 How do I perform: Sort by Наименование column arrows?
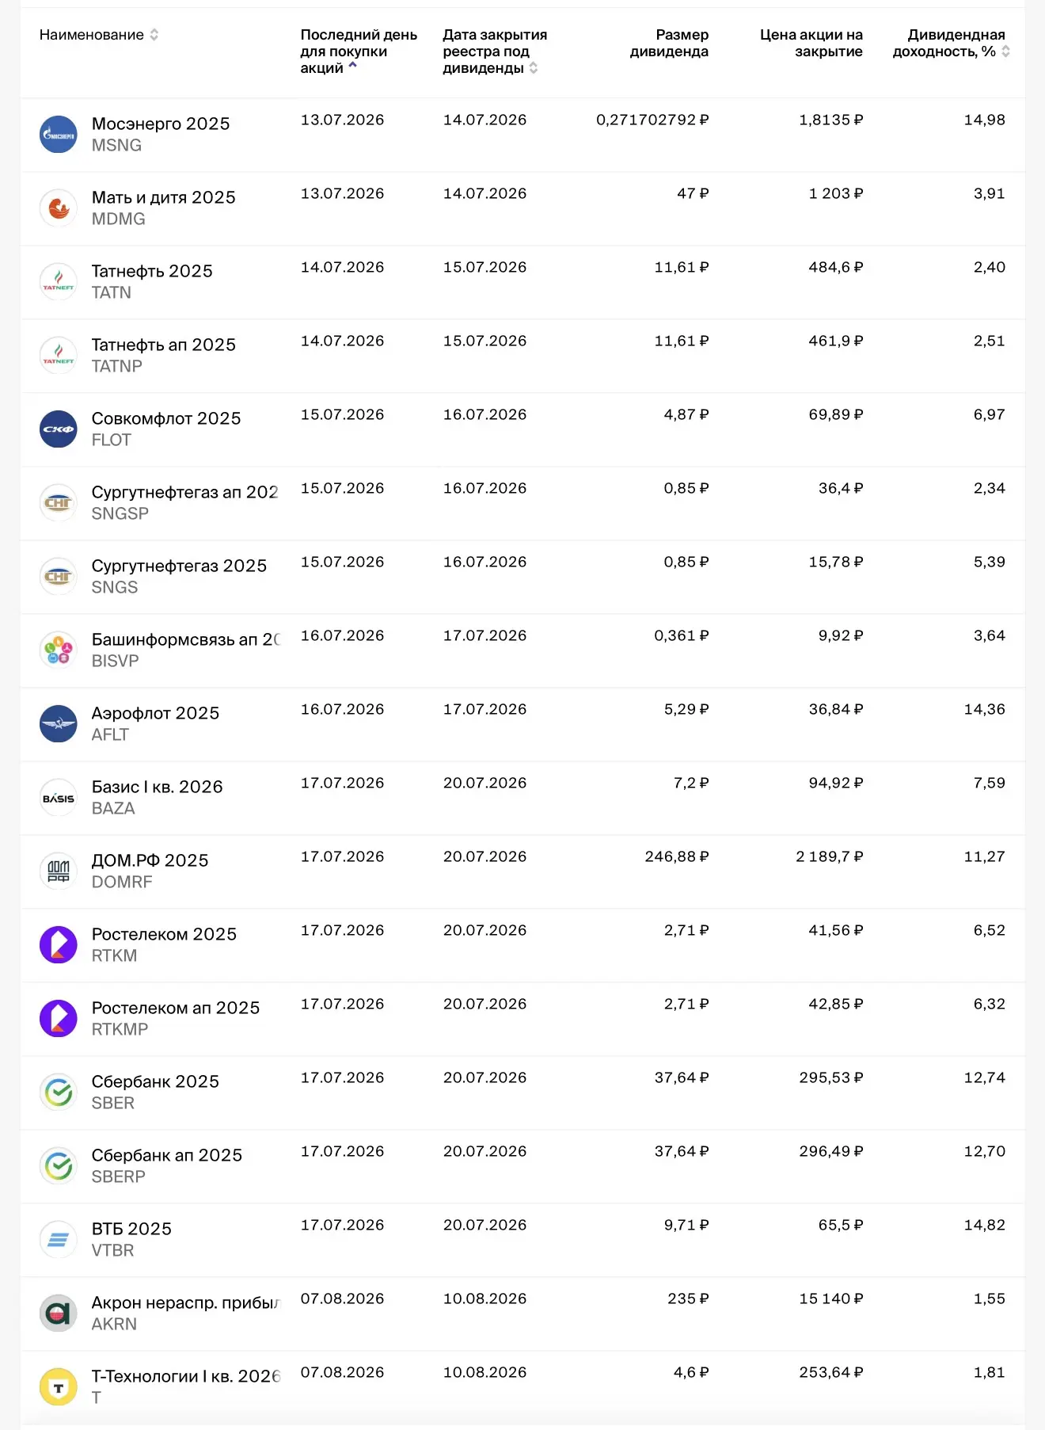coord(154,35)
